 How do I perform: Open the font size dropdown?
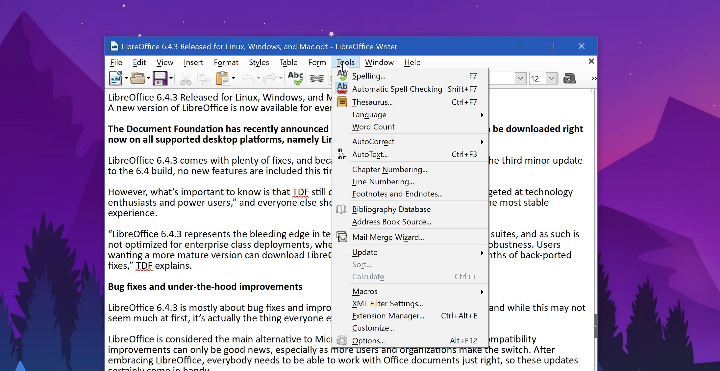(x=551, y=78)
